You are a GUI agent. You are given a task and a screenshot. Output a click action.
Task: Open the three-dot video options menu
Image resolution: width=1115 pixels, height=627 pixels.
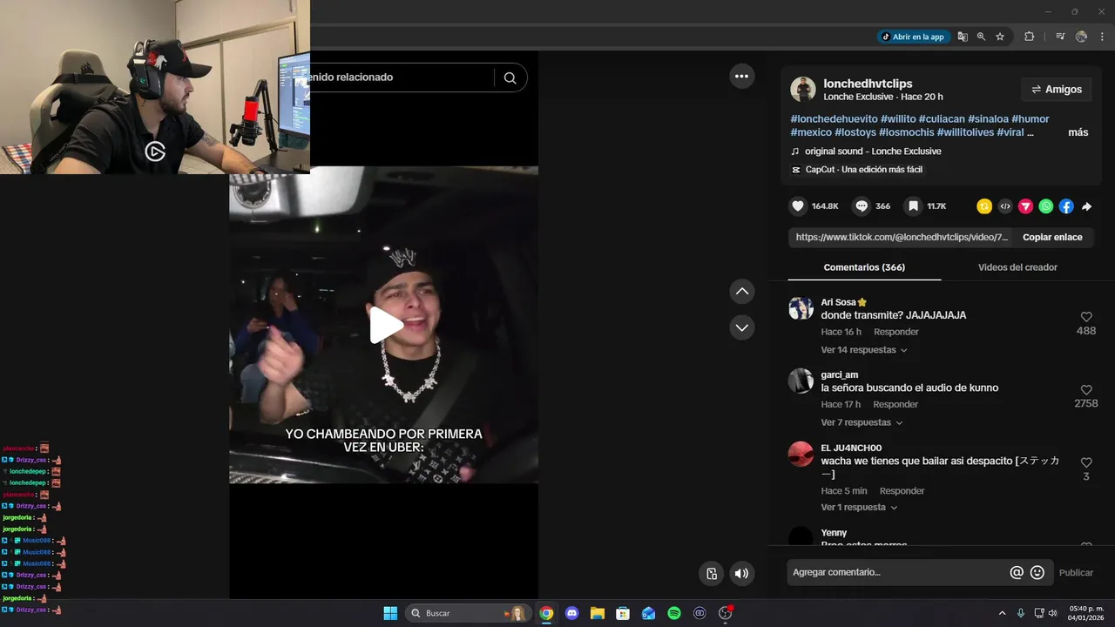tap(741, 77)
